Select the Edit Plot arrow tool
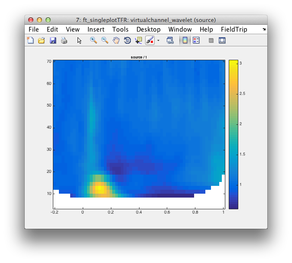This screenshot has height=263, width=292. click(x=79, y=40)
